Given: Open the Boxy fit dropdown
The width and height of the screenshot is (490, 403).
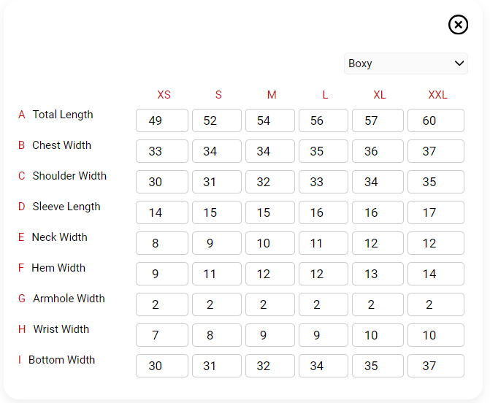Looking at the screenshot, I should [405, 64].
